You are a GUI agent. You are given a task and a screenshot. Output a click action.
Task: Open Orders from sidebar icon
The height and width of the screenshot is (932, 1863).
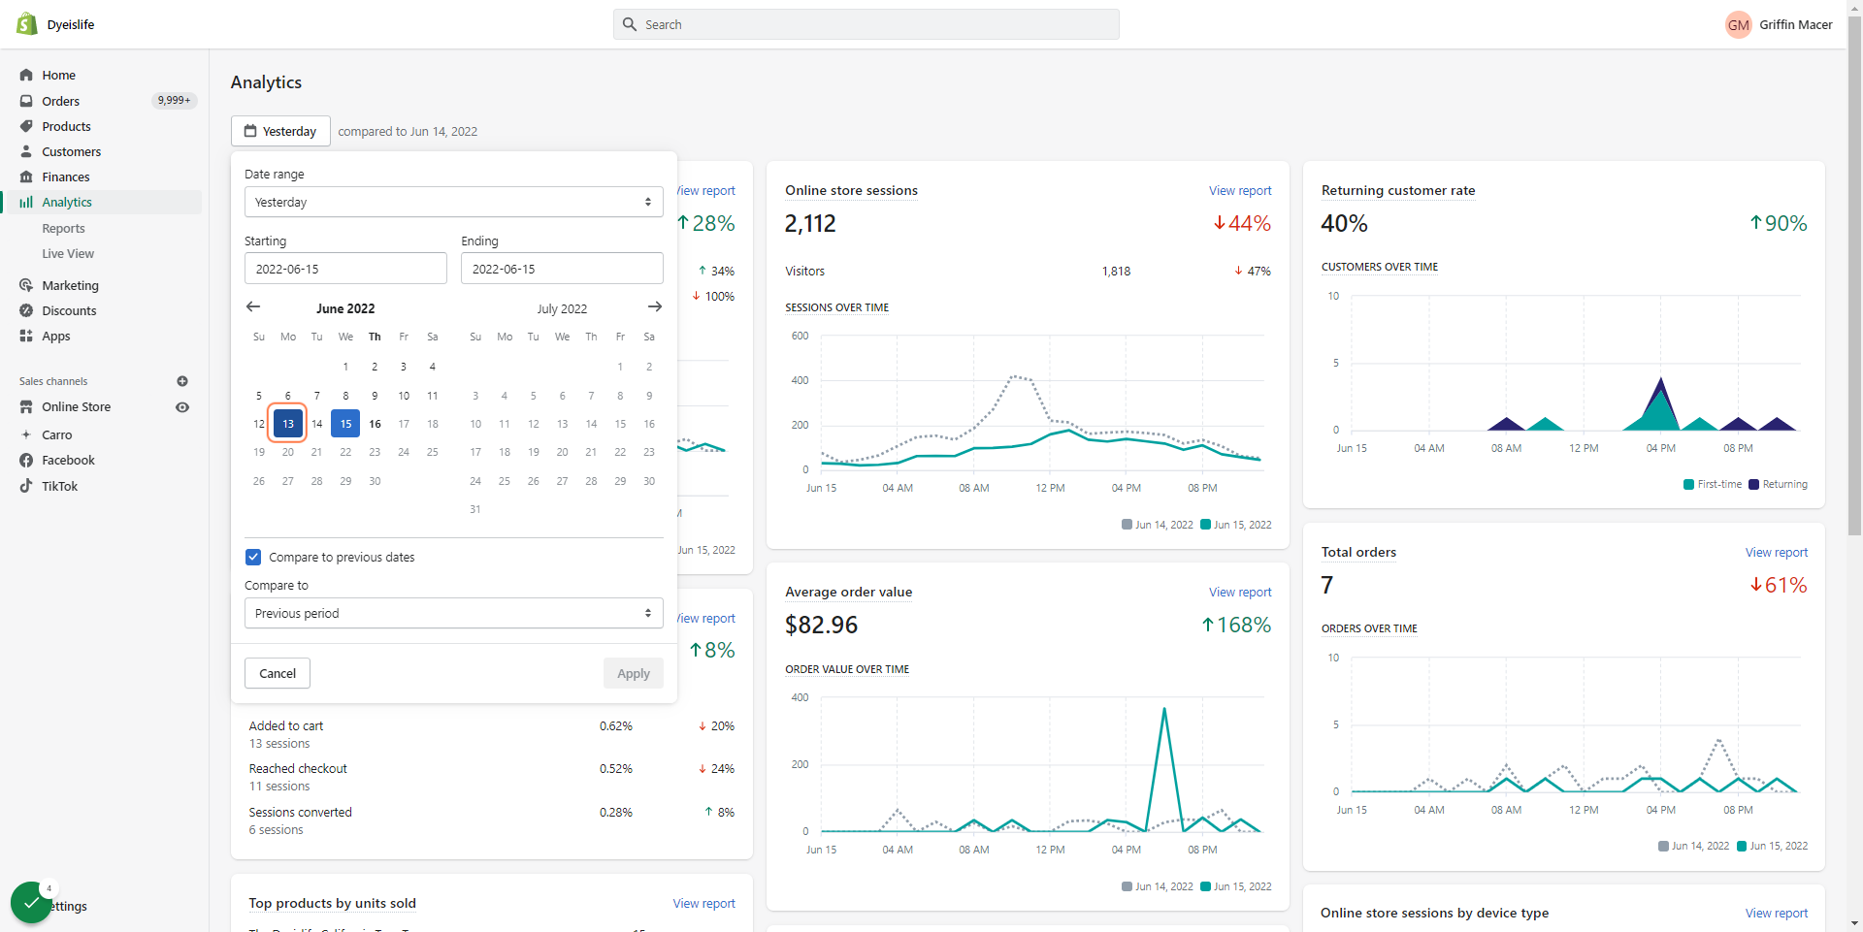[26, 101]
